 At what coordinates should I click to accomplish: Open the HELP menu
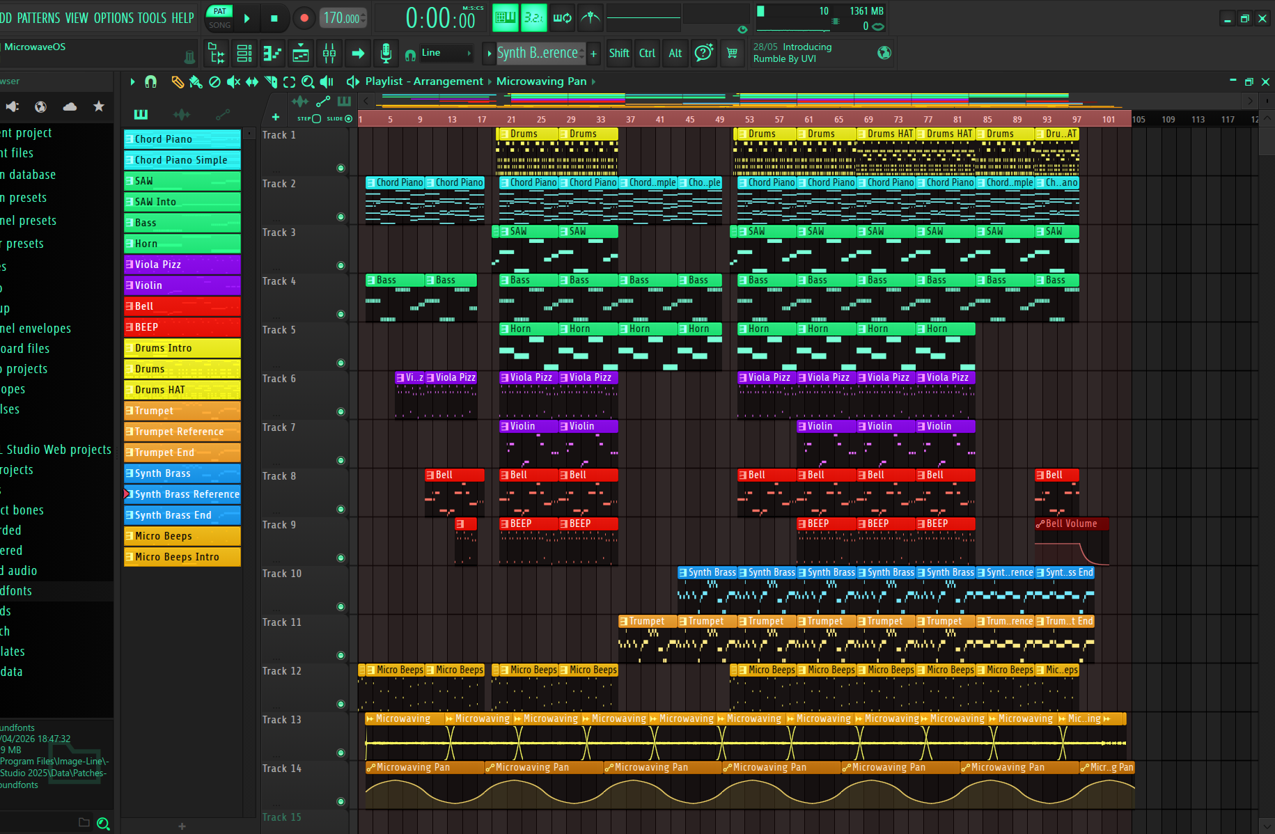[182, 18]
